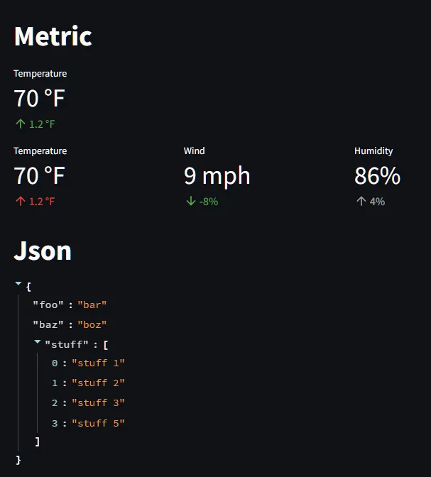Click the gray up arrow under Humidity
The image size is (431, 477).
coord(361,202)
